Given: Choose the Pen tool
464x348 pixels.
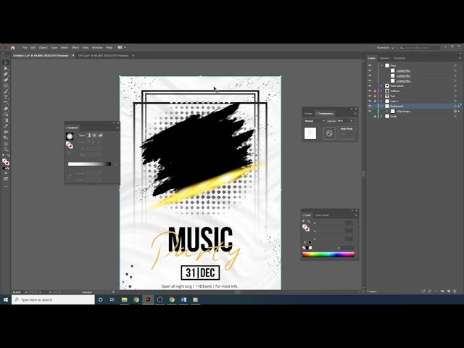Looking at the screenshot, I should (x=6, y=74).
